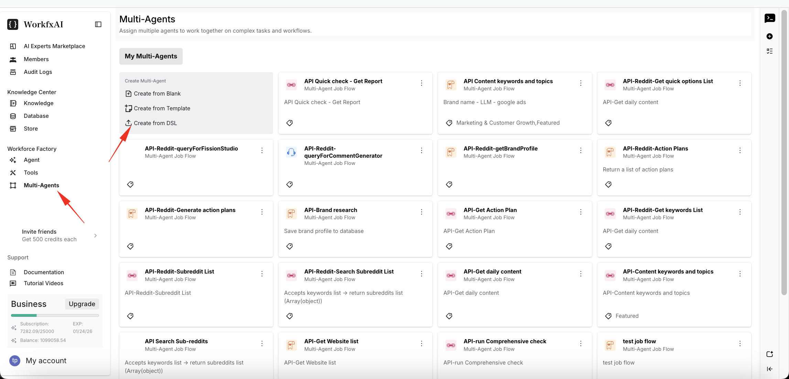This screenshot has height=379, width=789.
Task: Open Multi-Agents in the sidebar
Action: [41, 185]
